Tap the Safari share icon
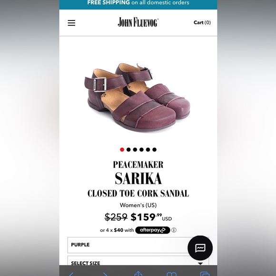Screen dimensions: 276x276 point(138,273)
